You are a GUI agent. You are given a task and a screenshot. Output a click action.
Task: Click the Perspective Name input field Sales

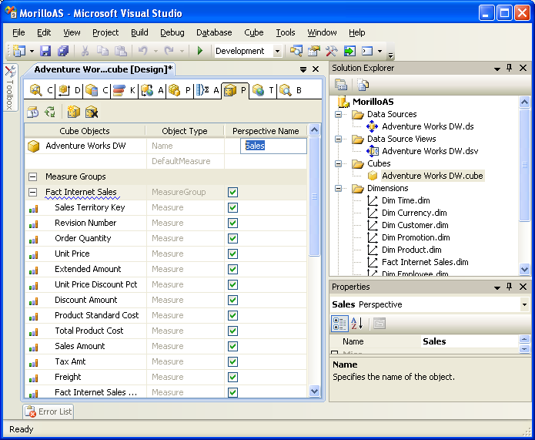coord(273,146)
